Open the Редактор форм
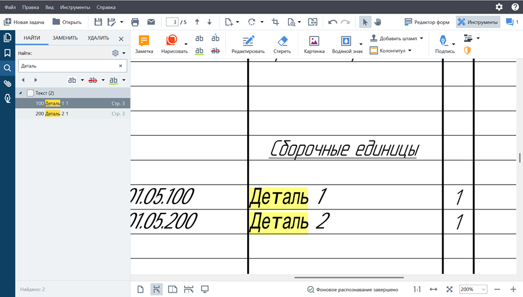Screen dimensions: 523x297 [427, 22]
